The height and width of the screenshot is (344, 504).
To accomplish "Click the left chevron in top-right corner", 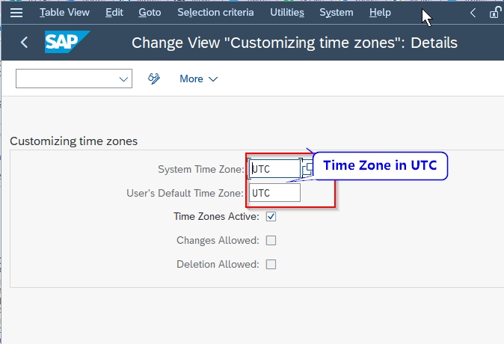I will coord(473,13).
